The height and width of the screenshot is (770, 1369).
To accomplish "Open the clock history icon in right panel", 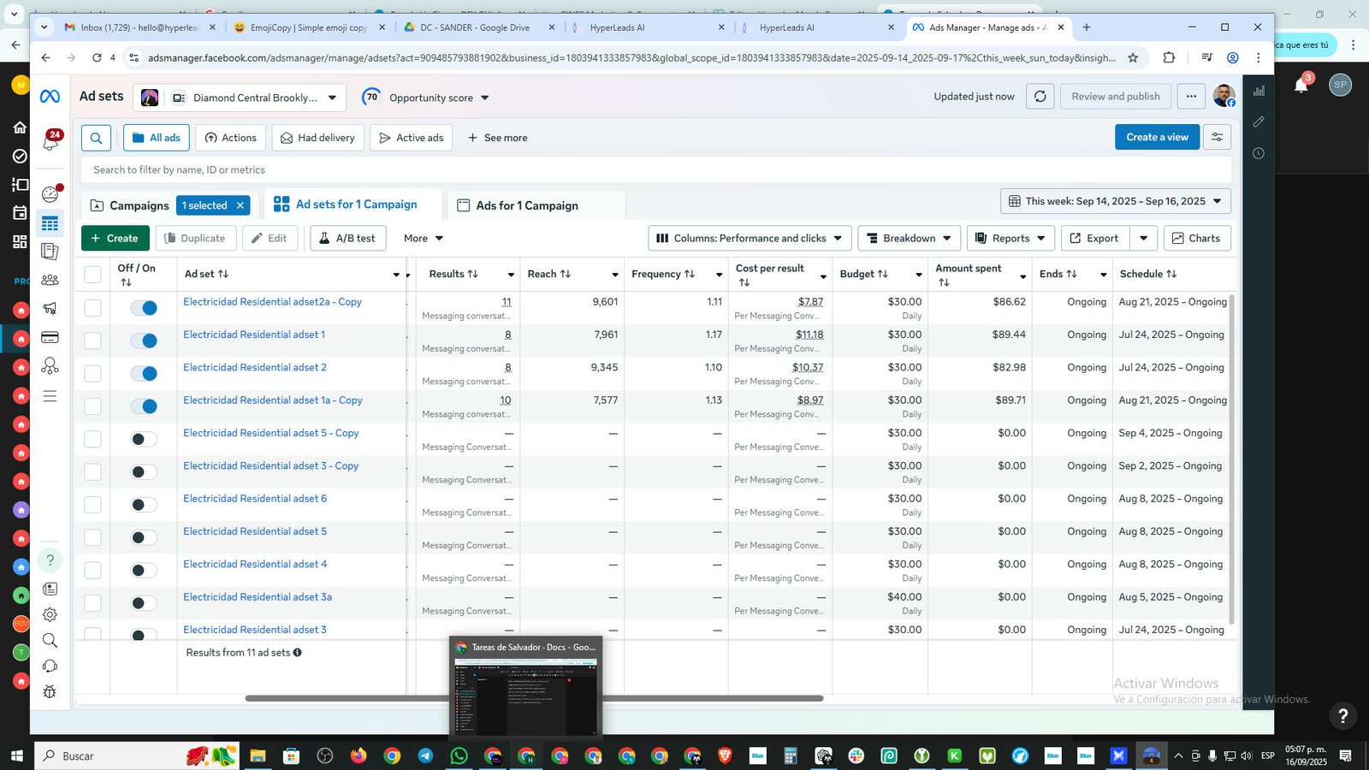I will pyautogui.click(x=1259, y=154).
